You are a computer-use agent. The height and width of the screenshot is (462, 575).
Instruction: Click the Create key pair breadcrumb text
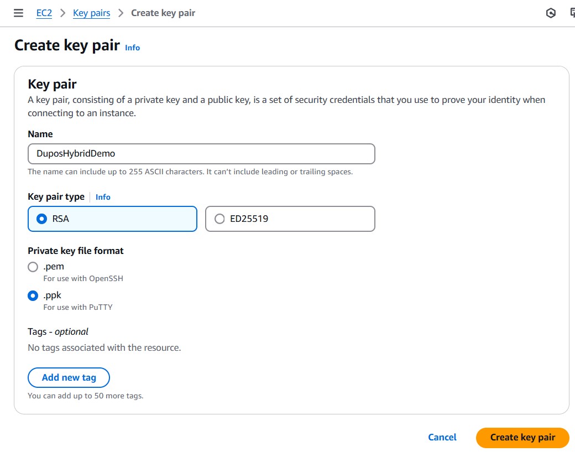tap(163, 13)
